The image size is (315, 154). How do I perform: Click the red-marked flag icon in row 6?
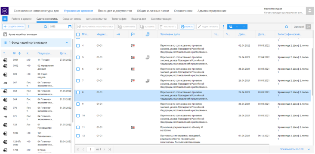point(133,69)
